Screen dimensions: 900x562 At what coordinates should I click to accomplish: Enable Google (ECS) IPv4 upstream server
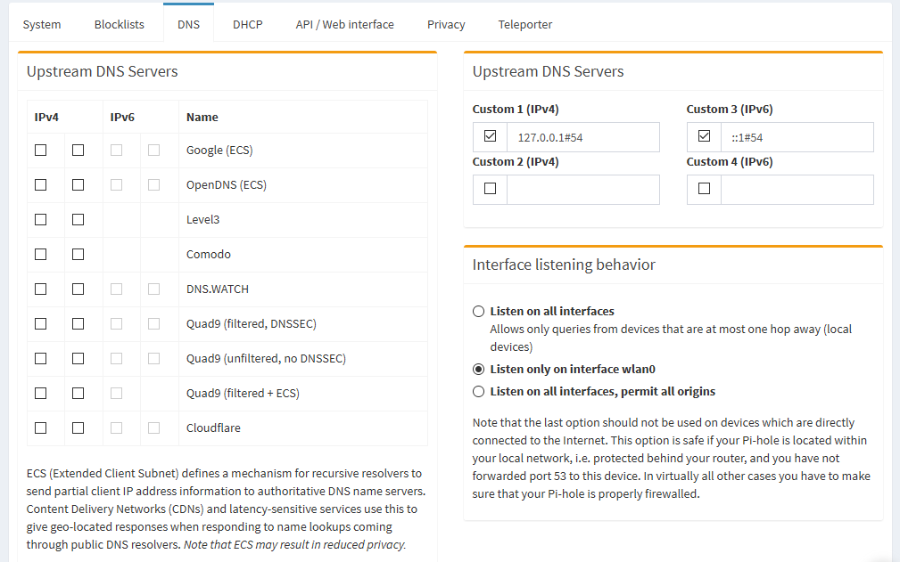(41, 150)
